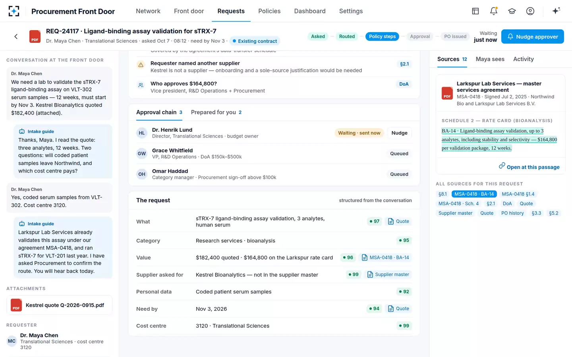Screen dimensions: 572x357
Task: Open the graduation cap learning icon
Action: [512, 11]
